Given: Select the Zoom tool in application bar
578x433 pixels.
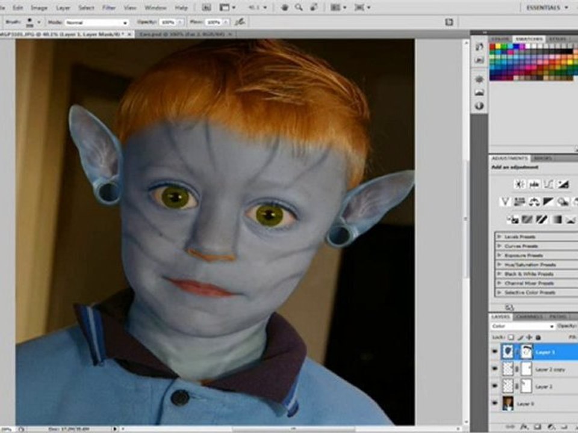Looking at the screenshot, I should tap(299, 7).
